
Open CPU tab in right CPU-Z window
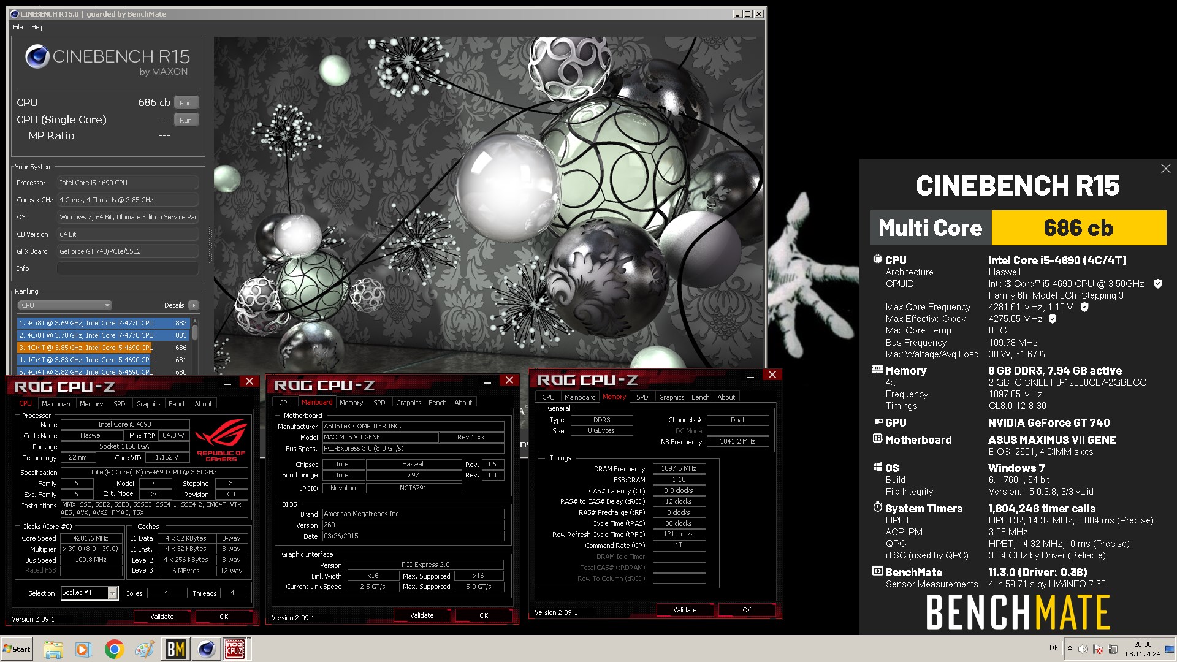coord(548,397)
